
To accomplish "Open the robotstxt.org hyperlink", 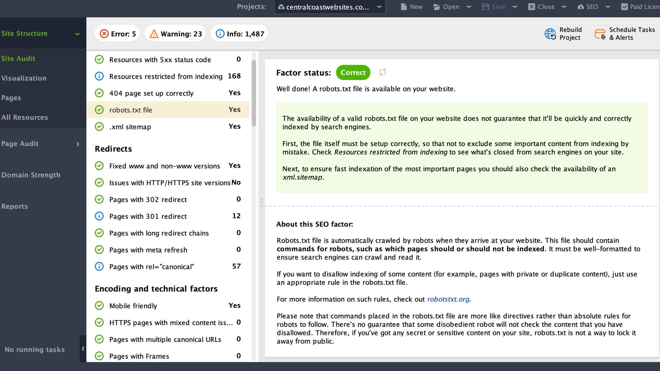I will [448, 299].
